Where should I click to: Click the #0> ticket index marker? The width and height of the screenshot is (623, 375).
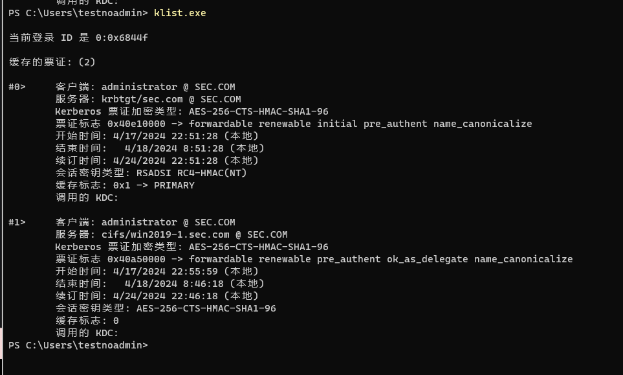(x=17, y=87)
